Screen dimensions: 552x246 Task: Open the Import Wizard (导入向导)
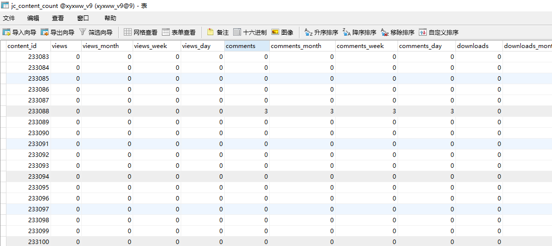click(x=20, y=32)
